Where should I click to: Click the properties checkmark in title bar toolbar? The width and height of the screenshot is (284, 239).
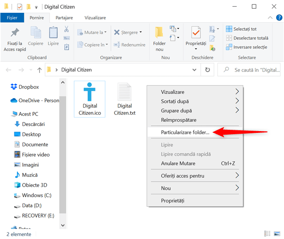click(x=20, y=7)
